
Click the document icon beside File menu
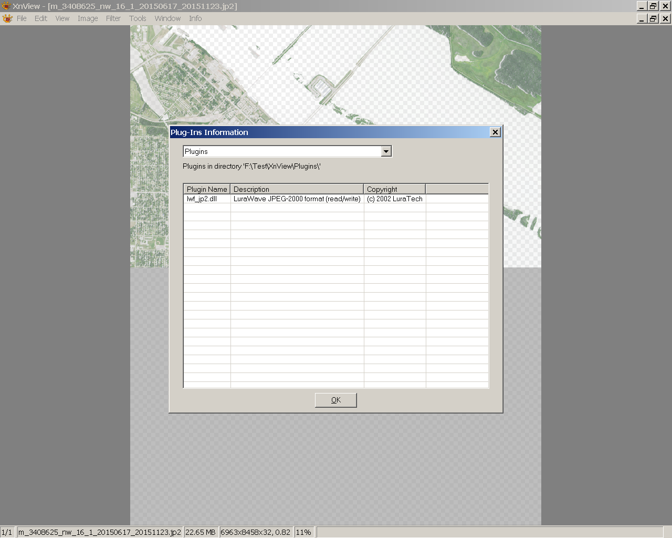7,18
